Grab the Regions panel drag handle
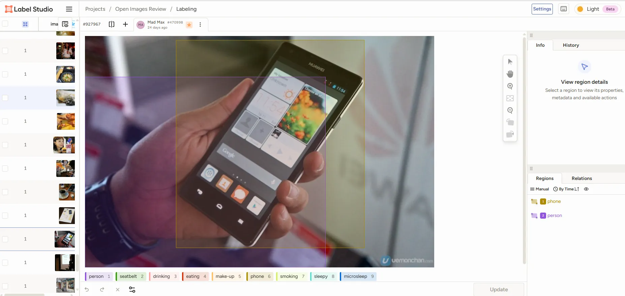The image size is (625, 296). click(531, 169)
